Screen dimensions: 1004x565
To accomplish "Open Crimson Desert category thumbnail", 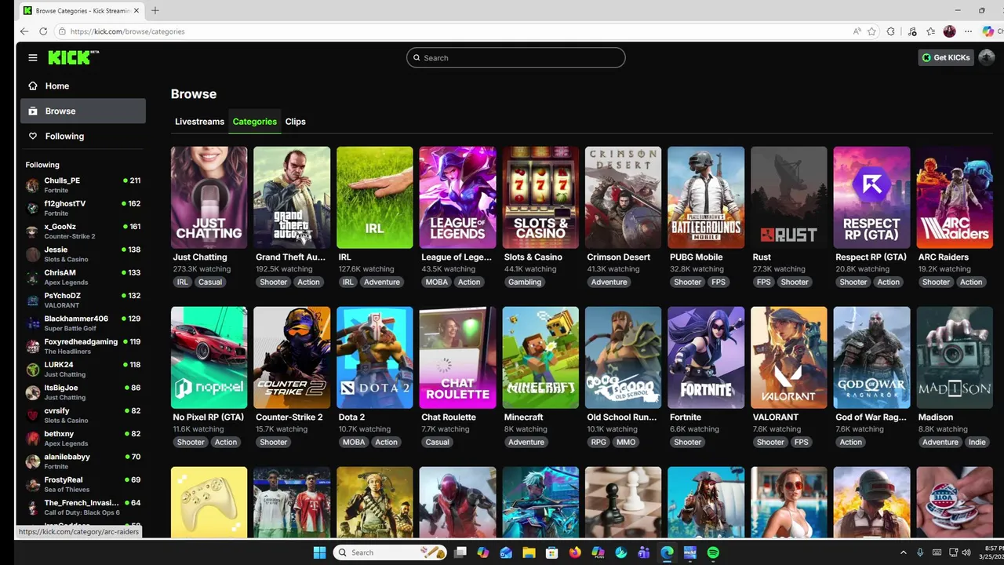I will tap(623, 197).
